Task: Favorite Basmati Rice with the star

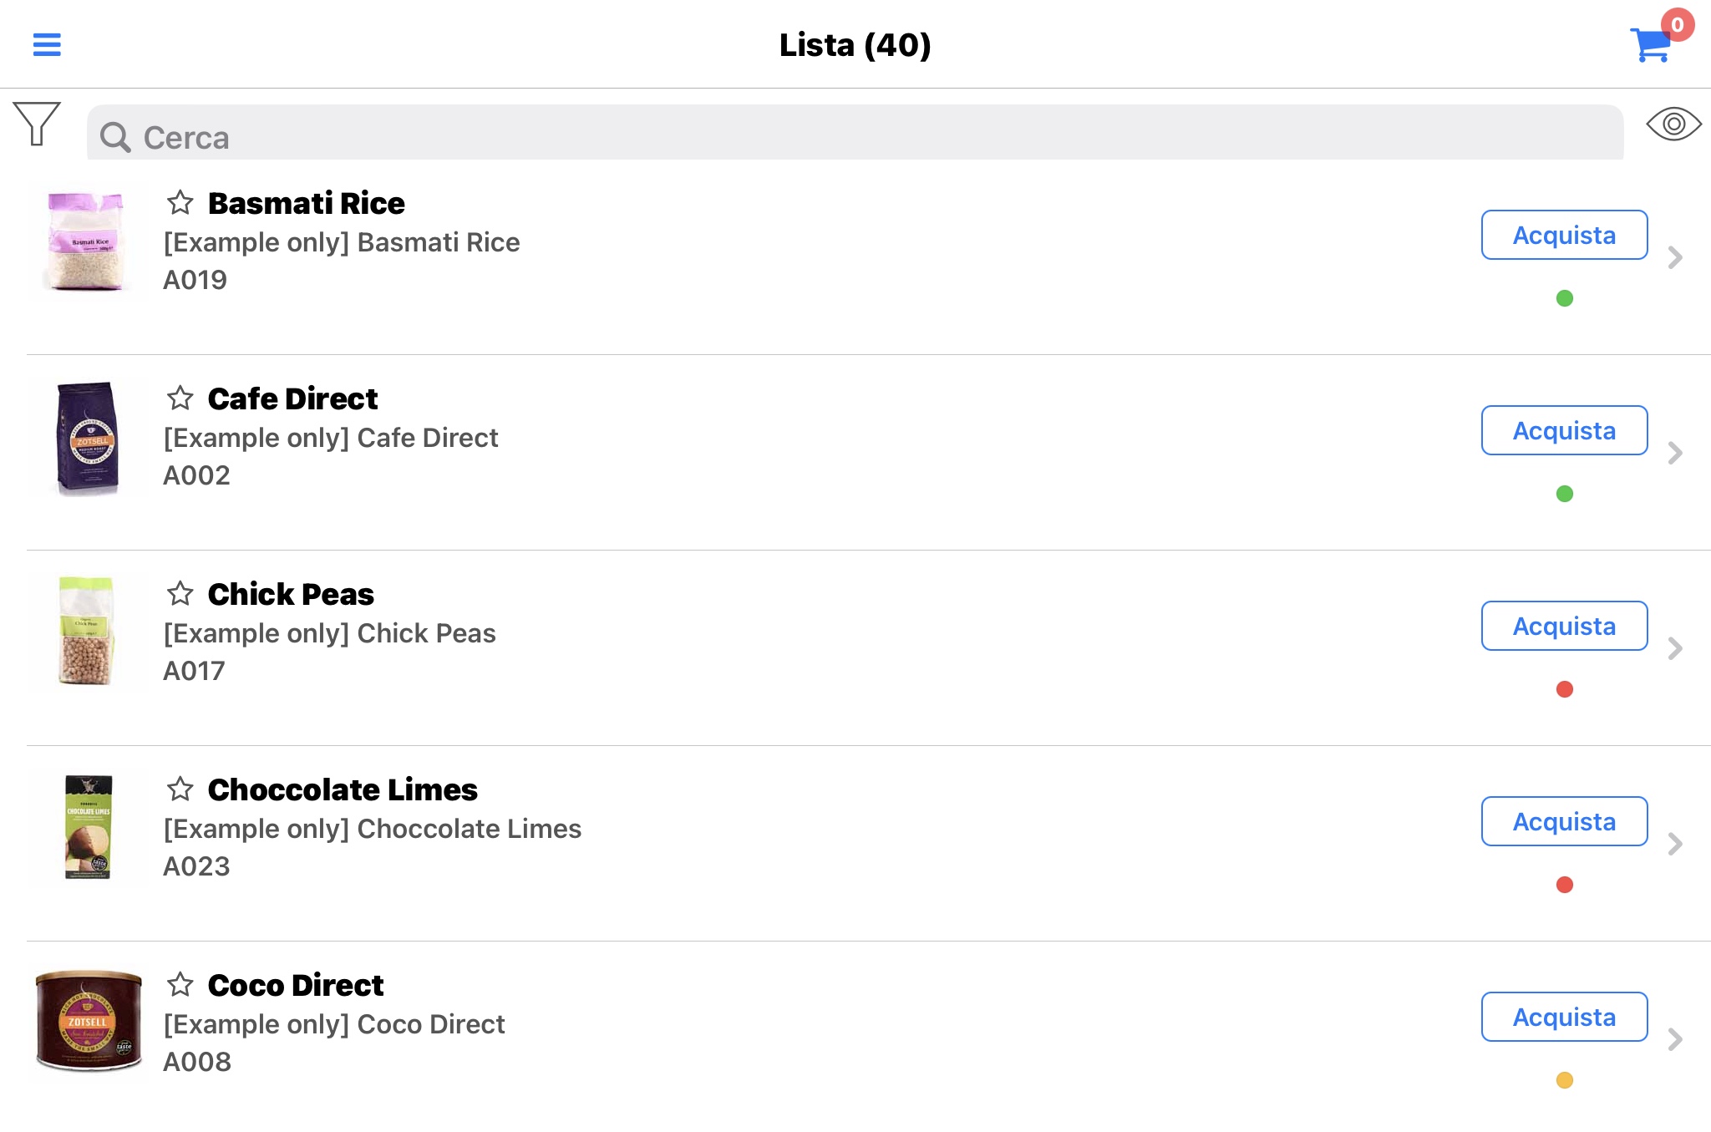Action: tap(180, 202)
